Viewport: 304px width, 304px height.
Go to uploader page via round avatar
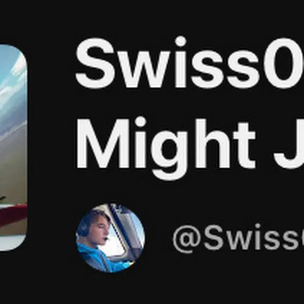pos(110,238)
